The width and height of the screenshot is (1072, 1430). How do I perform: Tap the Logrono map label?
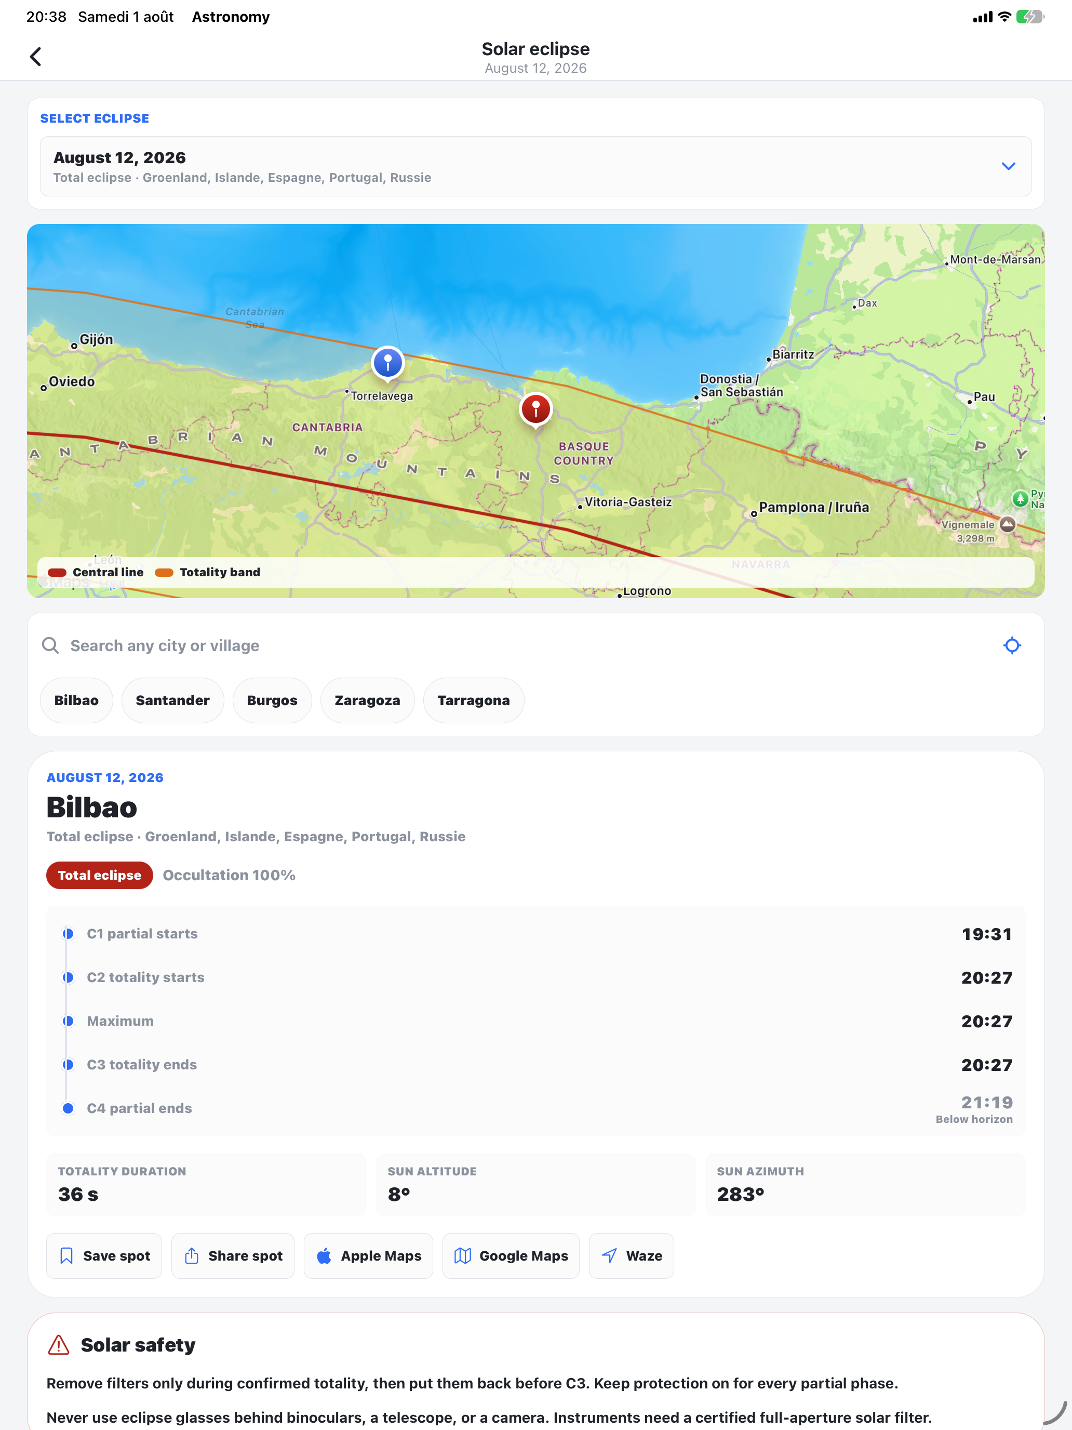point(647,591)
